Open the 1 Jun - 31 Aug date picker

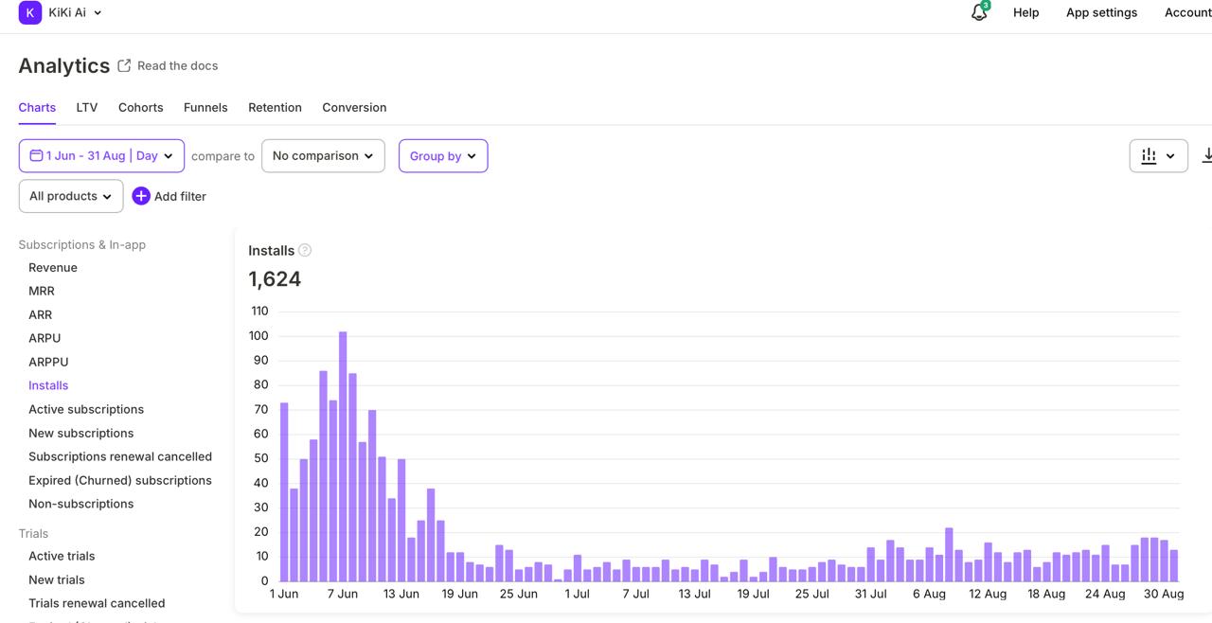pos(101,155)
